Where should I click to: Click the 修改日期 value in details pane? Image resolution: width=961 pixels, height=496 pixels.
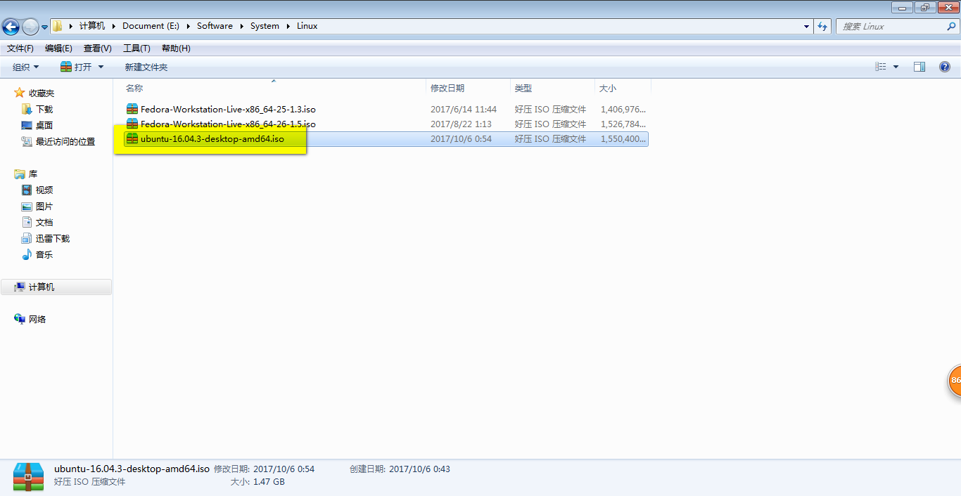pyautogui.click(x=284, y=469)
